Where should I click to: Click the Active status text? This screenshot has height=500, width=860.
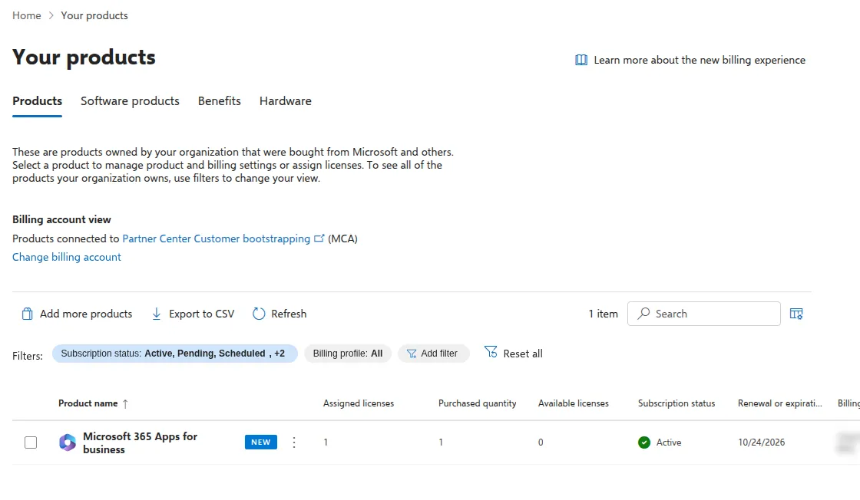pos(669,442)
